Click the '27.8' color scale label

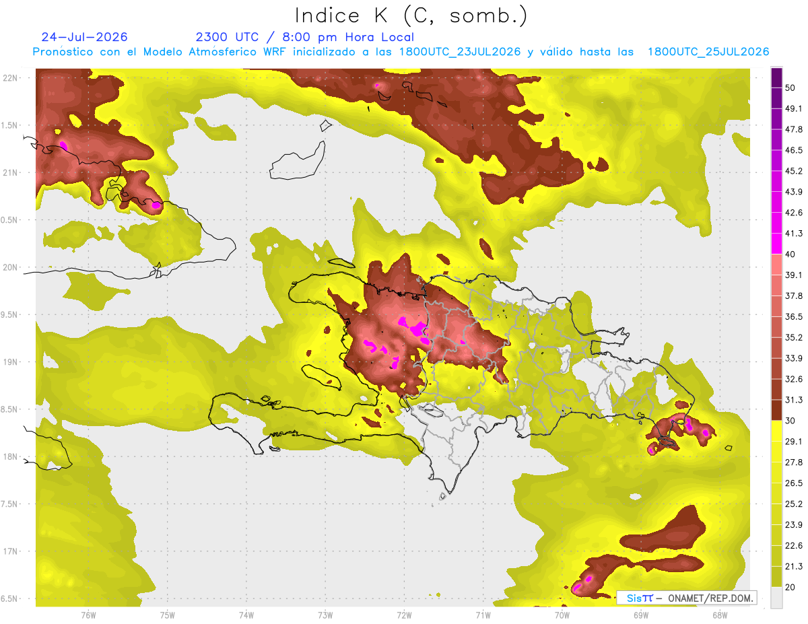tap(794, 462)
